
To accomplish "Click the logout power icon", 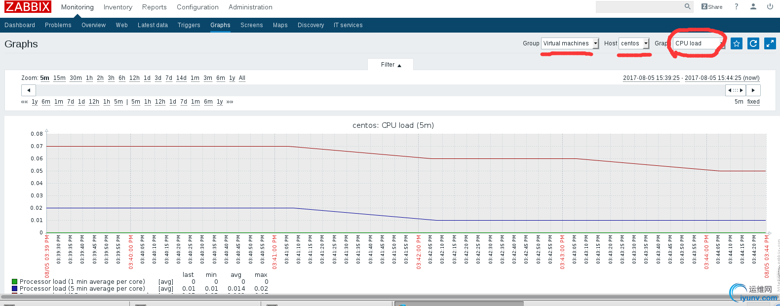I will coord(770,6).
